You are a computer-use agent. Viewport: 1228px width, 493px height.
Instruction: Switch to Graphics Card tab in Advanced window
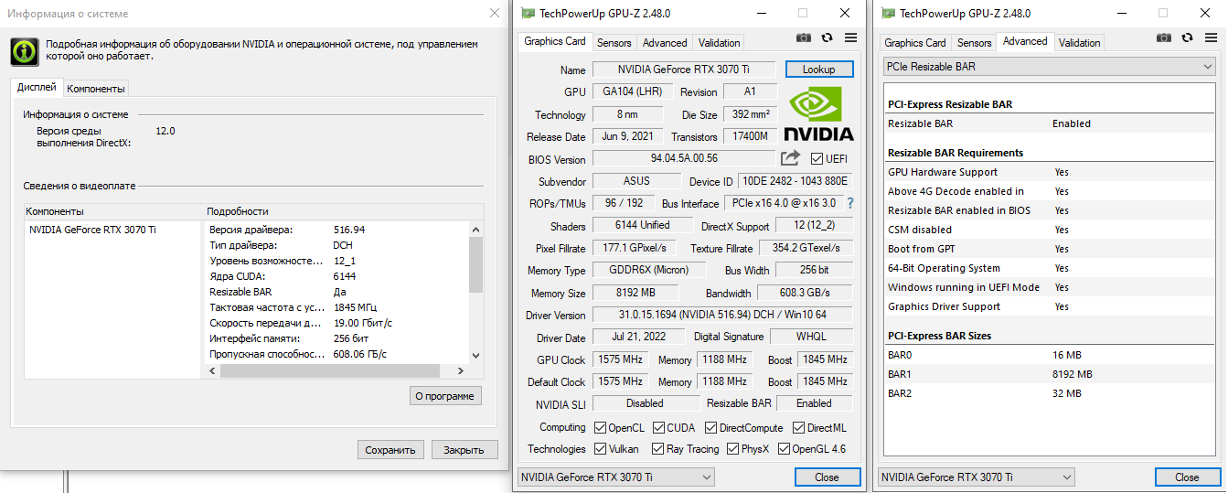(915, 43)
